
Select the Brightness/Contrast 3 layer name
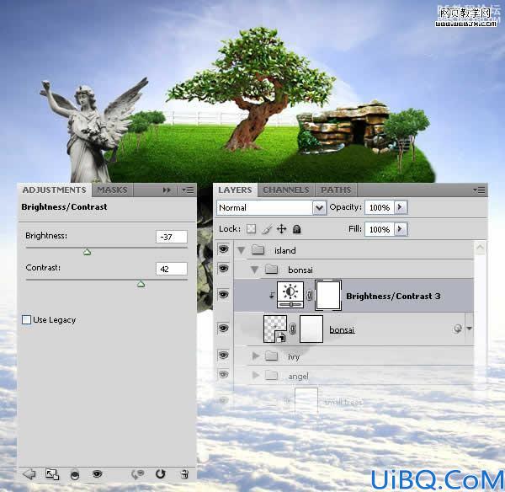[x=393, y=297]
